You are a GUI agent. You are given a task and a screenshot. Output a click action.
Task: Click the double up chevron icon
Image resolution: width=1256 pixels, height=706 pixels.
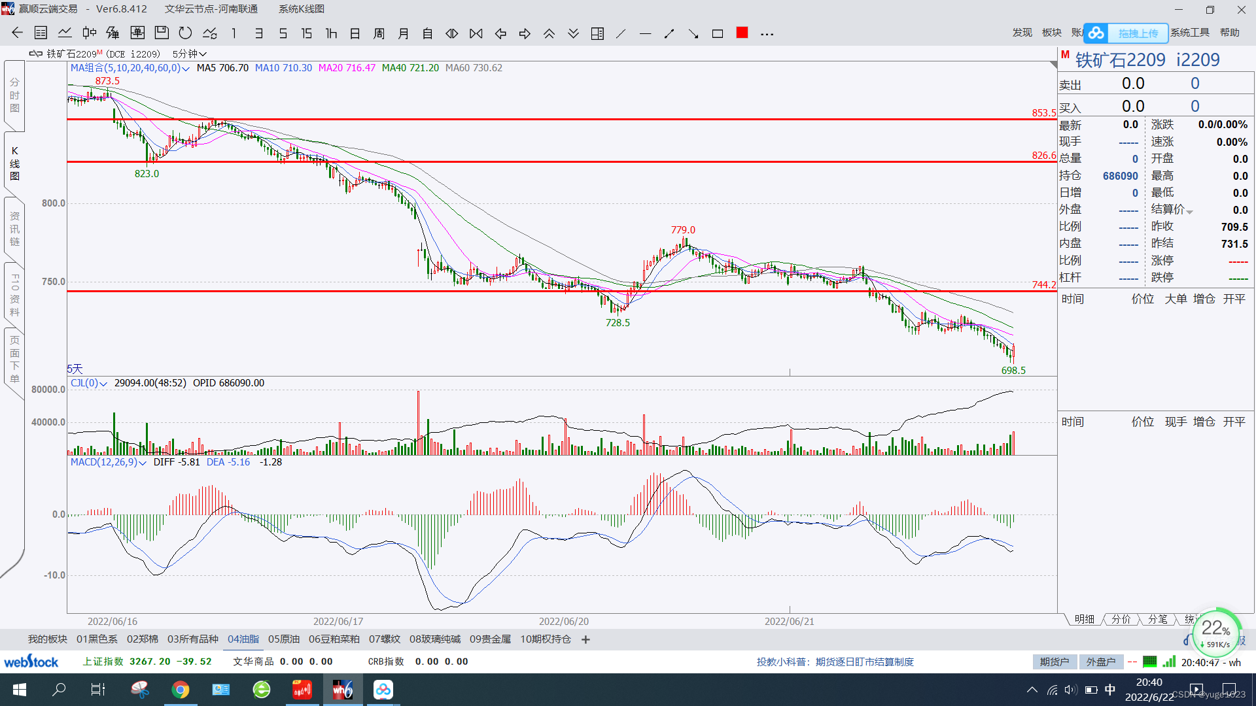point(549,33)
